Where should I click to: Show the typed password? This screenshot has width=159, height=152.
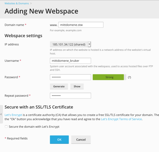tap(77, 86)
